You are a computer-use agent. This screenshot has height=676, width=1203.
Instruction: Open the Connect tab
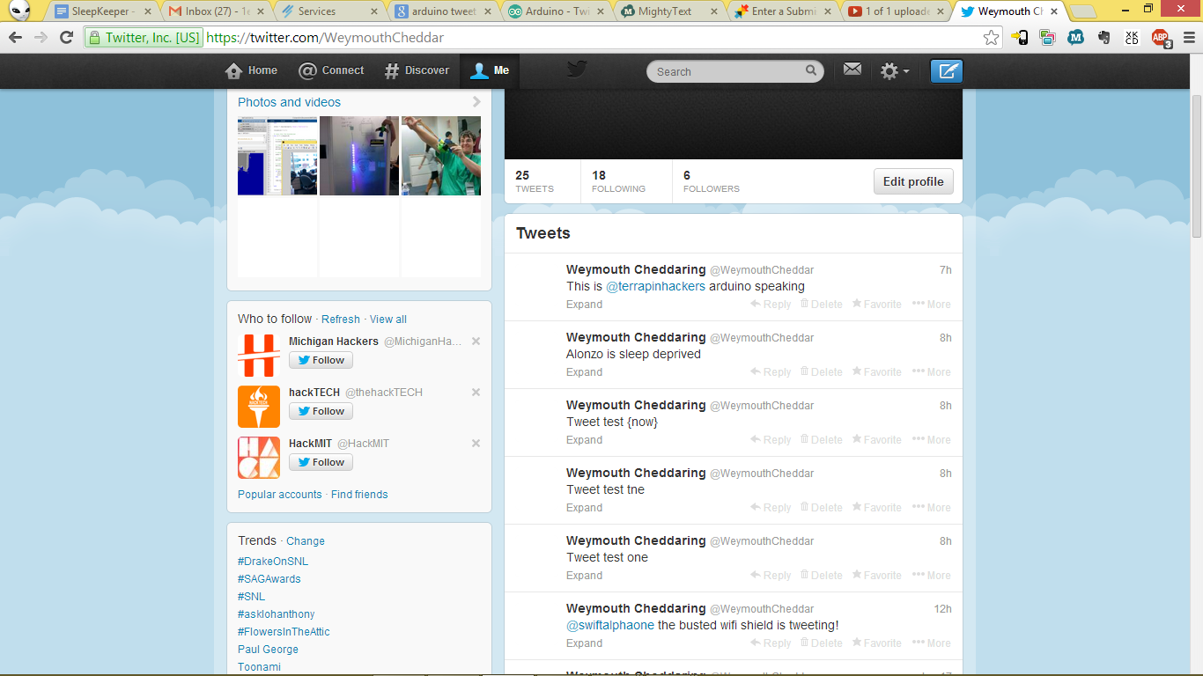click(x=331, y=70)
